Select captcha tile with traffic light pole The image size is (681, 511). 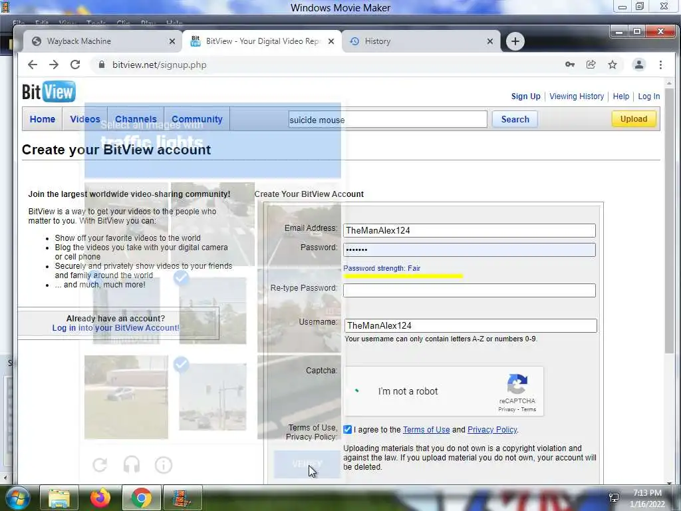click(213, 397)
